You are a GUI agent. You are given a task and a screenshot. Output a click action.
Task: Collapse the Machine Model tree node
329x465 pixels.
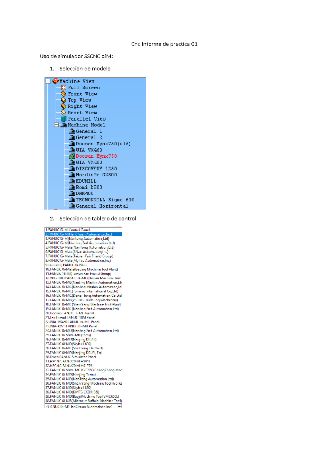56,125
